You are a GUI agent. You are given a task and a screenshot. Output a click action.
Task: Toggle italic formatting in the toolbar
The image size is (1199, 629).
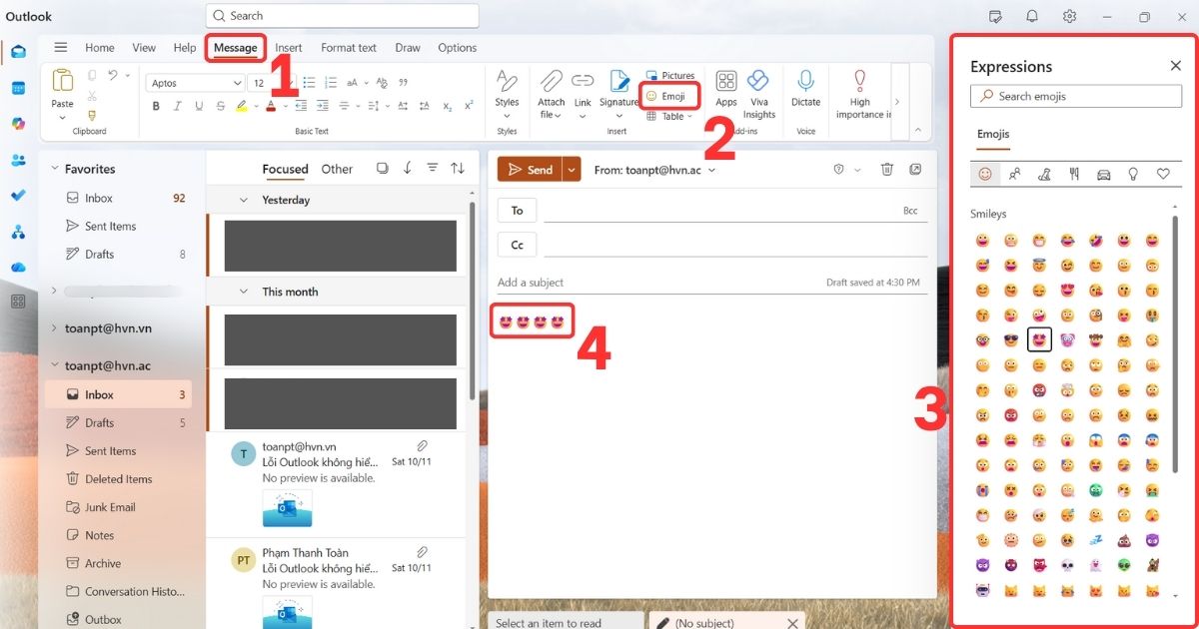coord(177,106)
